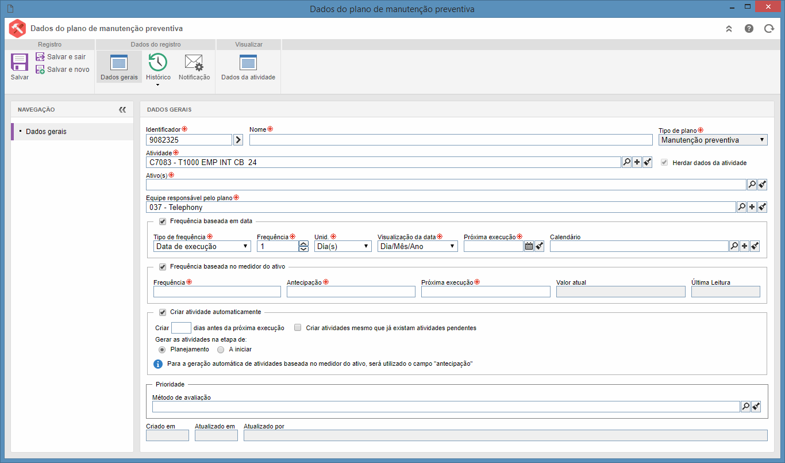This screenshot has width=785, height=463.
Task: Search teams with the Equipe responsável magnifier
Action: coord(741,207)
